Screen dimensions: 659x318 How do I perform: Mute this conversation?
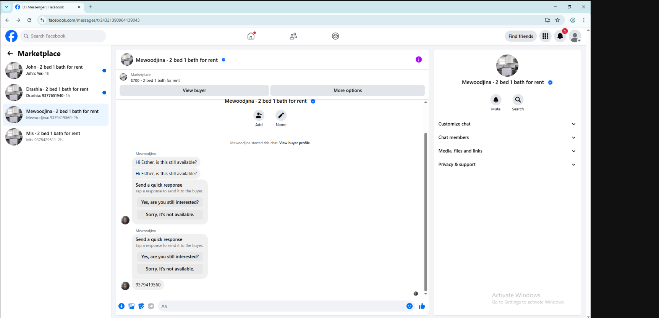[496, 100]
